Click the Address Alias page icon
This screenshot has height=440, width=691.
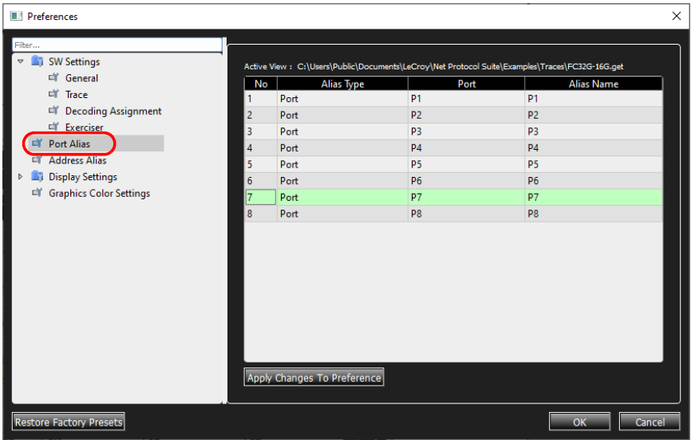pos(38,159)
